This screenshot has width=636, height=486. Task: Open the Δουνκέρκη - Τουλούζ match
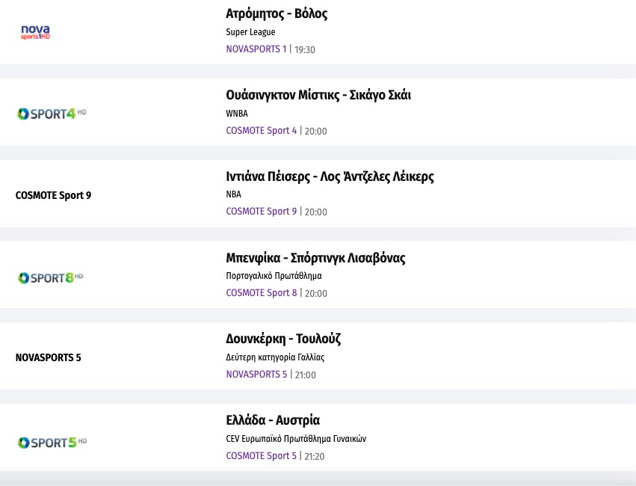pos(283,339)
